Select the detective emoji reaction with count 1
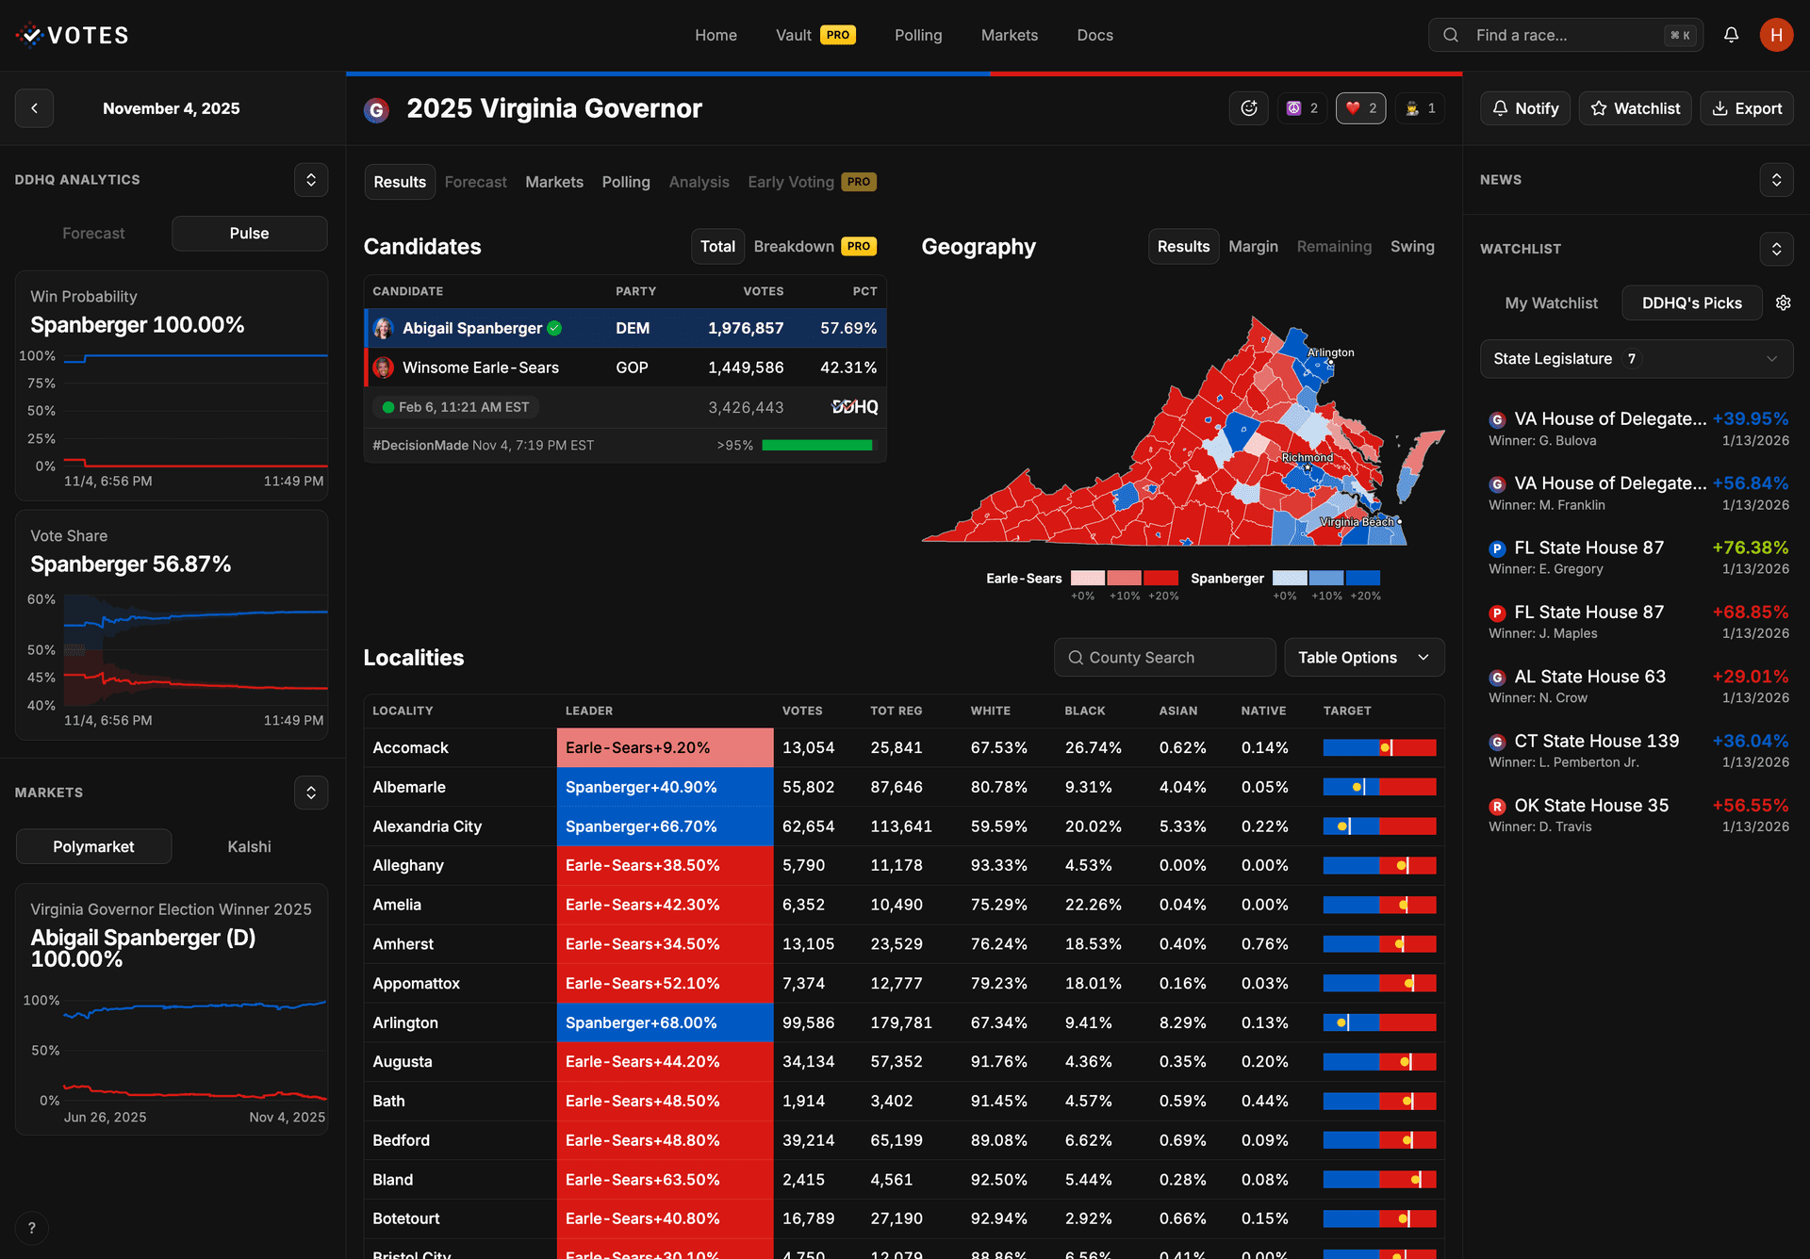Screen dimensions: 1810x1259 (x=1420, y=108)
